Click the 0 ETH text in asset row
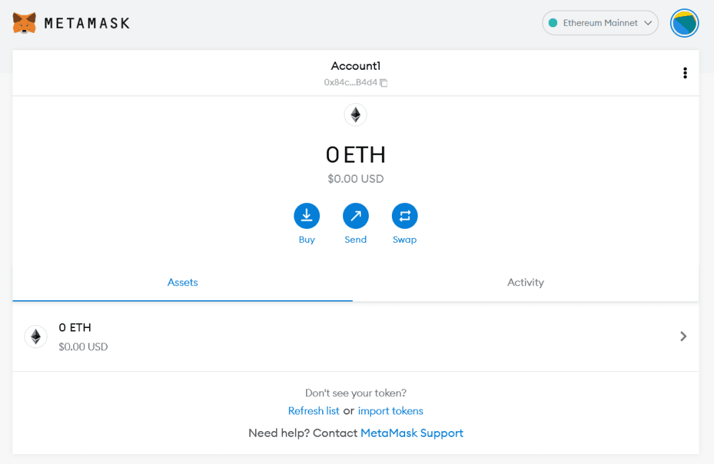714x464 pixels. [x=75, y=327]
